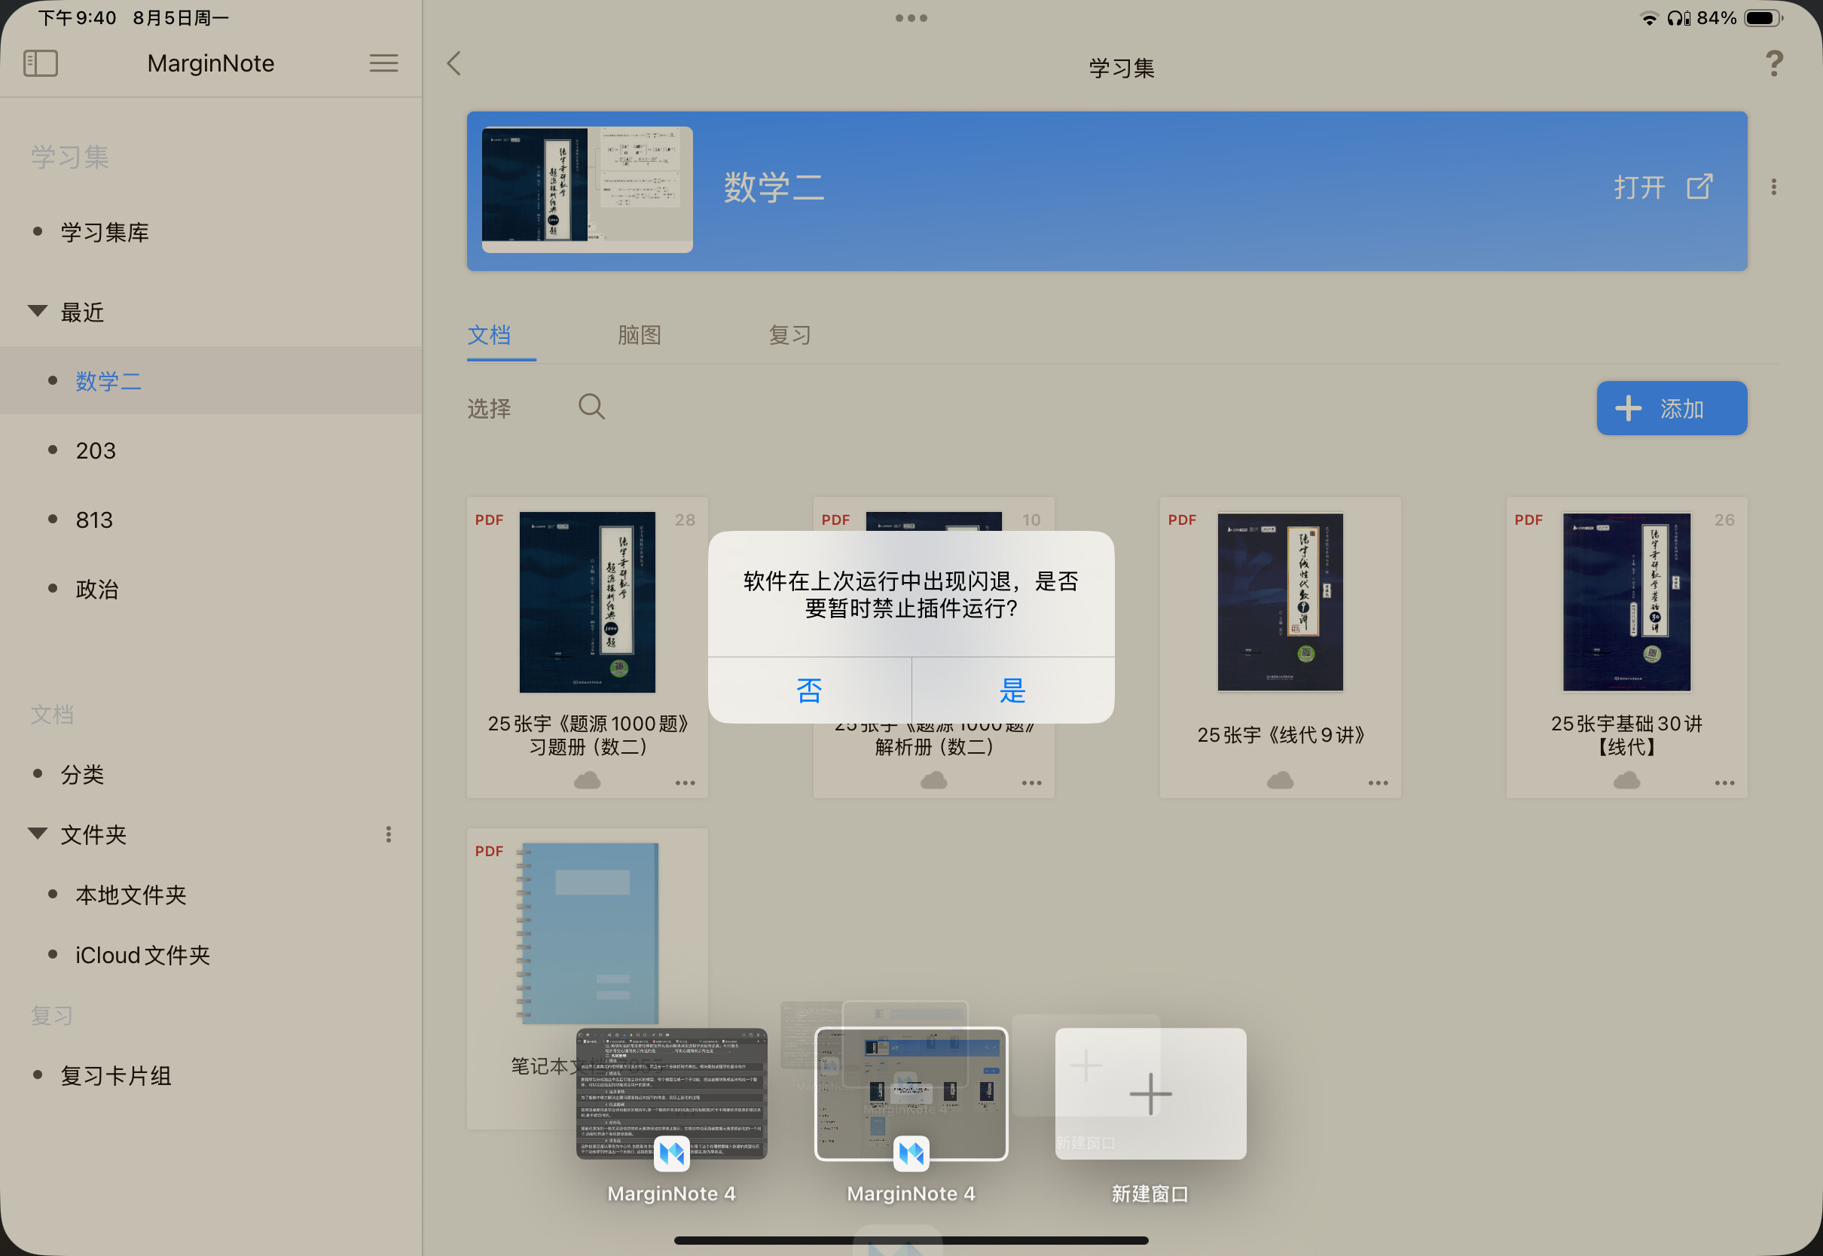Select the 新建窗口 thumbnail
The image size is (1823, 1256).
(1150, 1093)
